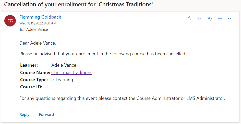
Task: Click the 'For any questions' closing paragraph
Action: point(122,98)
